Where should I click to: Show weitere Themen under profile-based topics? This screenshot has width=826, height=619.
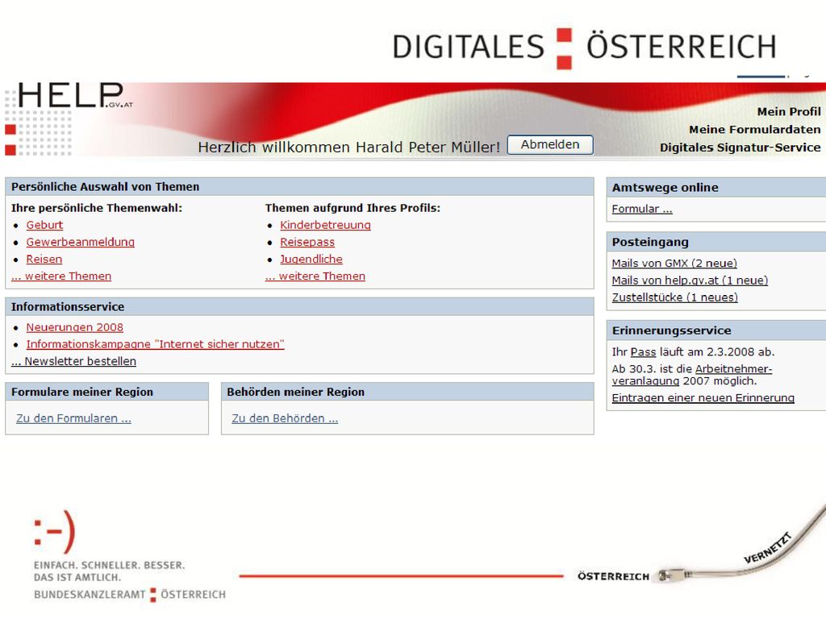[315, 276]
